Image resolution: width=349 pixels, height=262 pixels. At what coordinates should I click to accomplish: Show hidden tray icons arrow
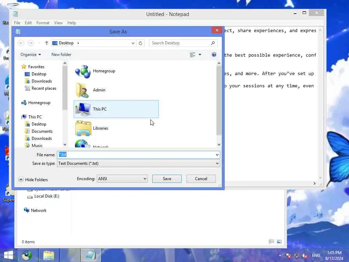point(280,256)
